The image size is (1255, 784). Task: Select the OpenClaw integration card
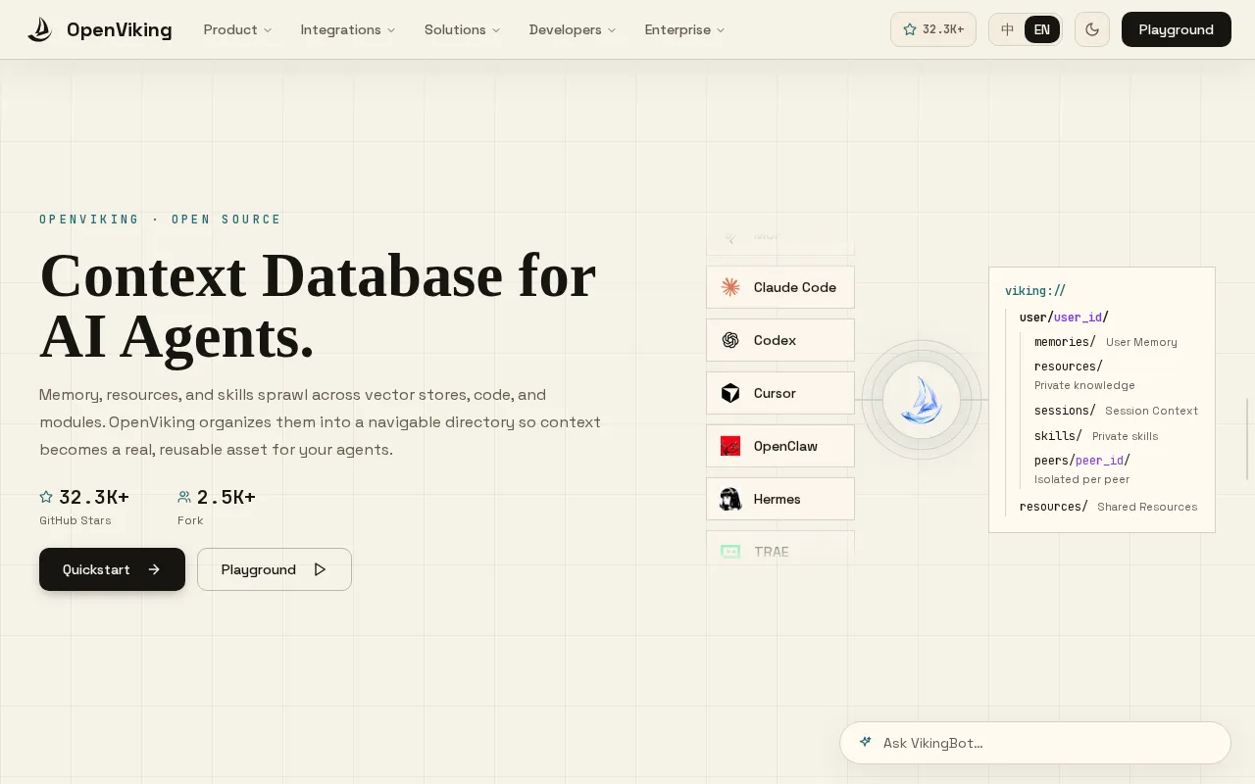pos(780,446)
